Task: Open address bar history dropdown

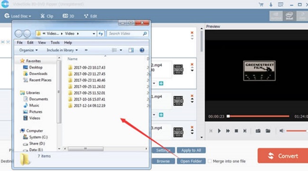Action: 94,34
